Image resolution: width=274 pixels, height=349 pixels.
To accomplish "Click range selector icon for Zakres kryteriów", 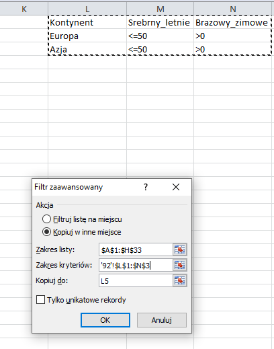I will 180,265.
